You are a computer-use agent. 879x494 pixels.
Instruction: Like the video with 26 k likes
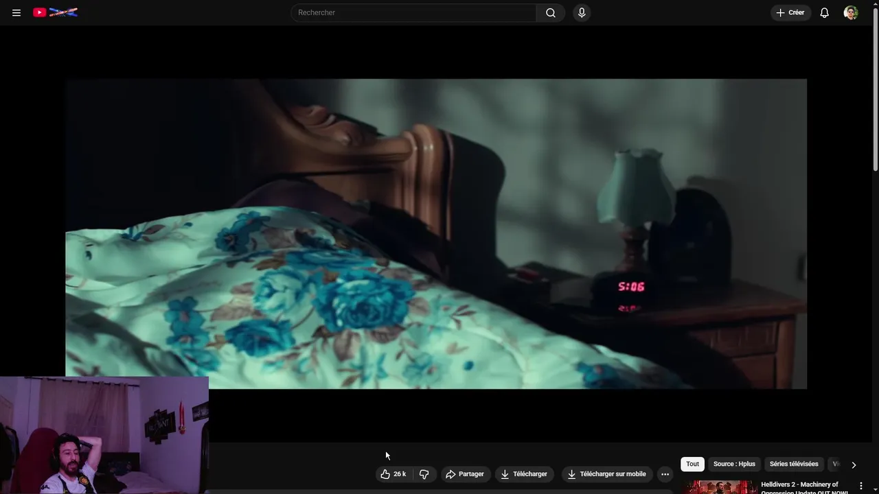[x=393, y=474]
